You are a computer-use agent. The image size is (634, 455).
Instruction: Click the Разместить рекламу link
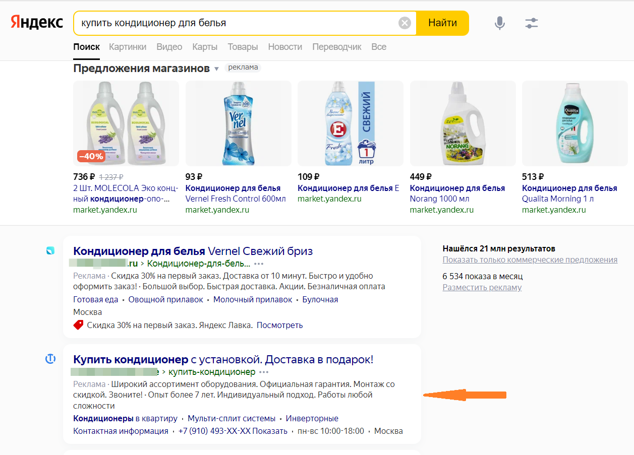pyautogui.click(x=482, y=287)
